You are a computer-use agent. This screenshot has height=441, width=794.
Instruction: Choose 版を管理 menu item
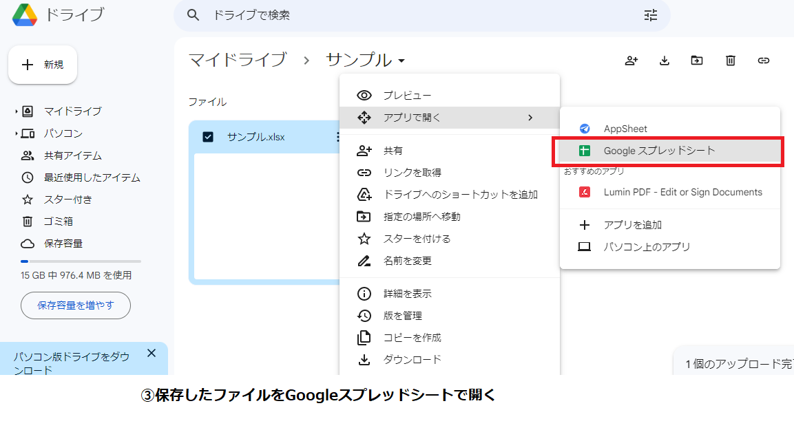click(x=450, y=316)
